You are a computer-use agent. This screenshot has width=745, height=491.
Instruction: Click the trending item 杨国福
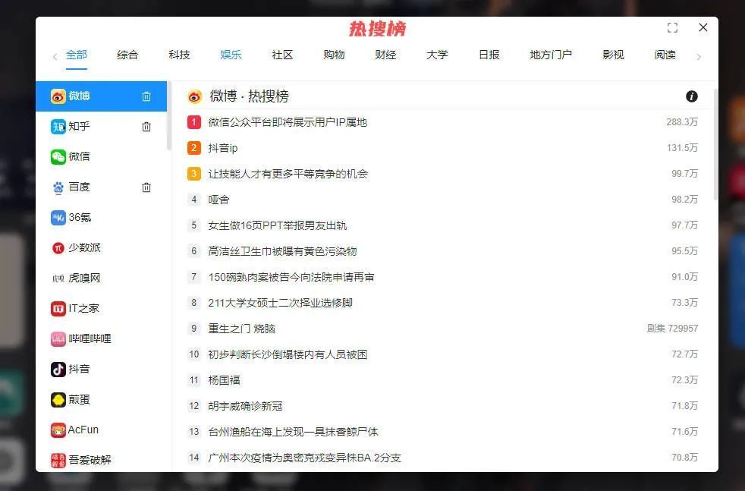(225, 379)
